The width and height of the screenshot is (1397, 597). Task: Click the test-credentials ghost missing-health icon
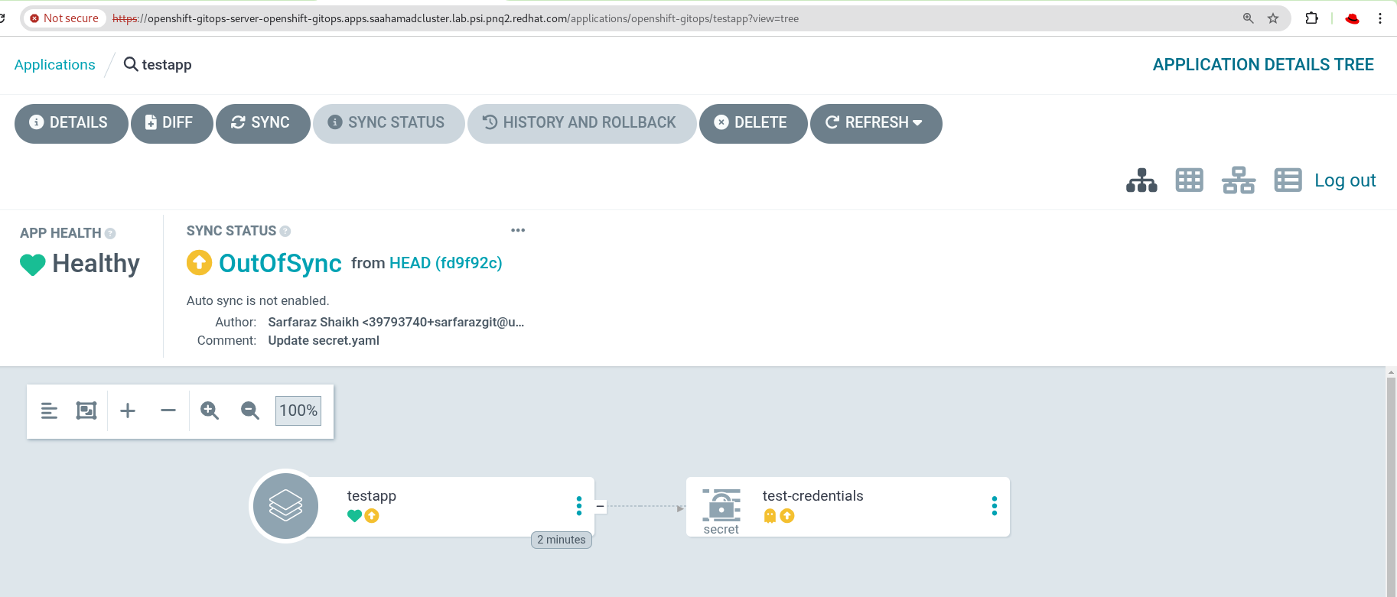pyautogui.click(x=770, y=516)
